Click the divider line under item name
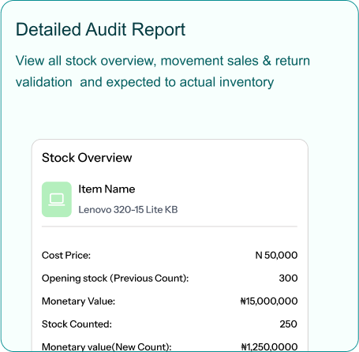Image resolution: width=359 pixels, height=352 pixels. coord(170,227)
